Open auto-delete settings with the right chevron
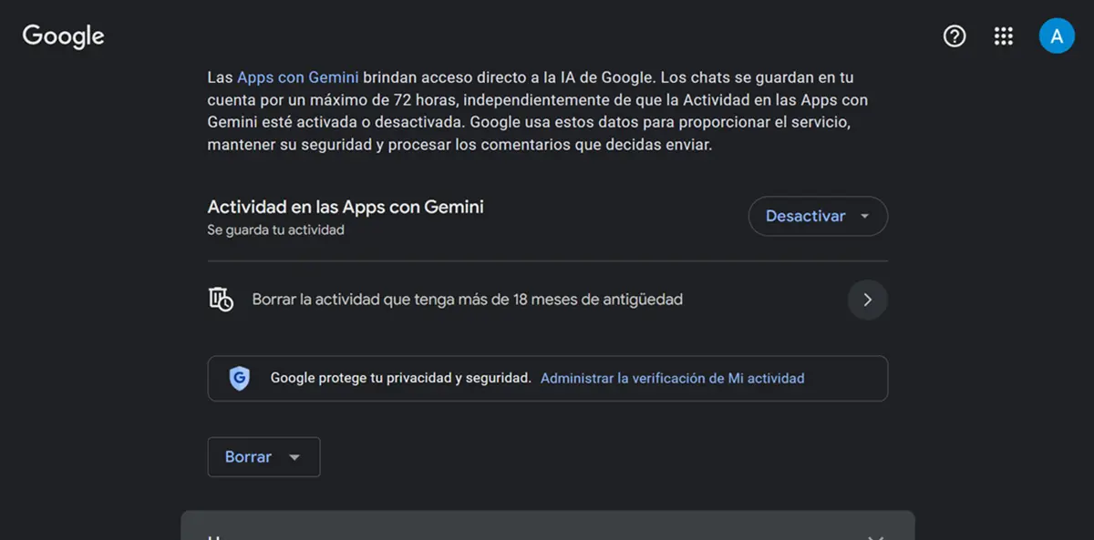This screenshot has width=1094, height=540. click(x=867, y=300)
